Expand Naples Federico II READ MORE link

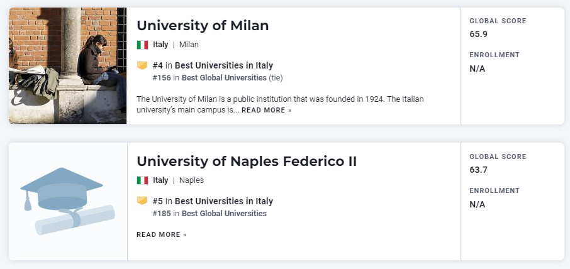(162, 235)
